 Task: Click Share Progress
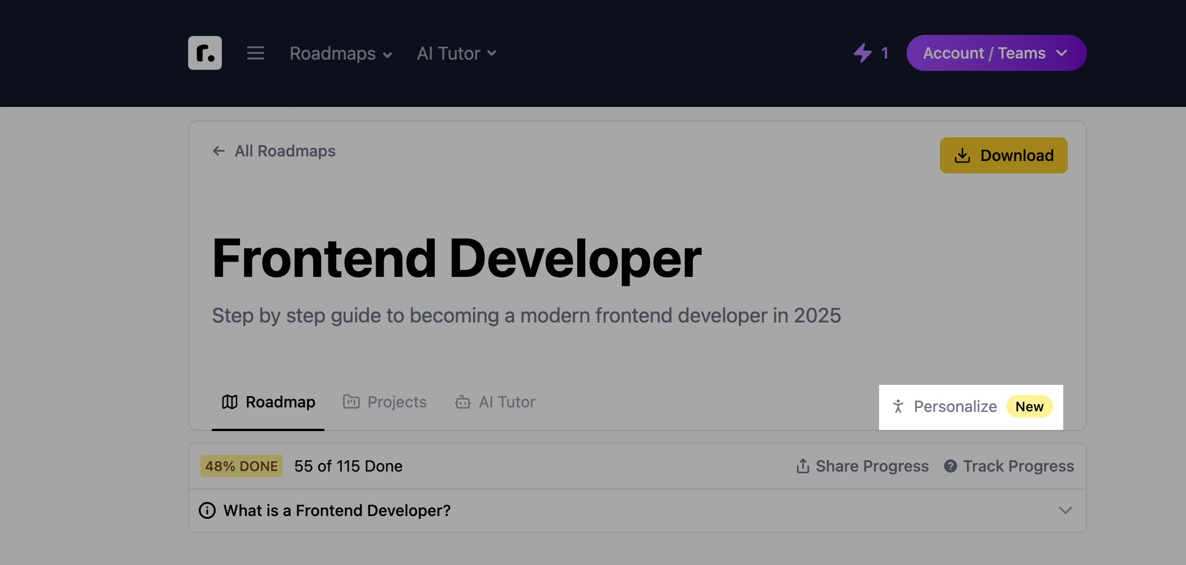(862, 466)
